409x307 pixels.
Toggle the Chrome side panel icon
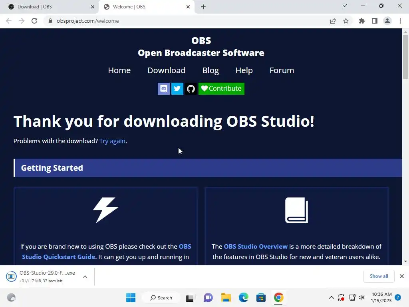(x=375, y=21)
